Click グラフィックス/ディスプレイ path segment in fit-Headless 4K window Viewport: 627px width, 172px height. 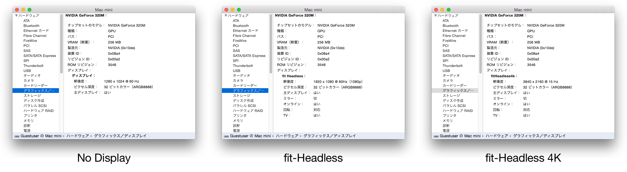(x=540, y=136)
